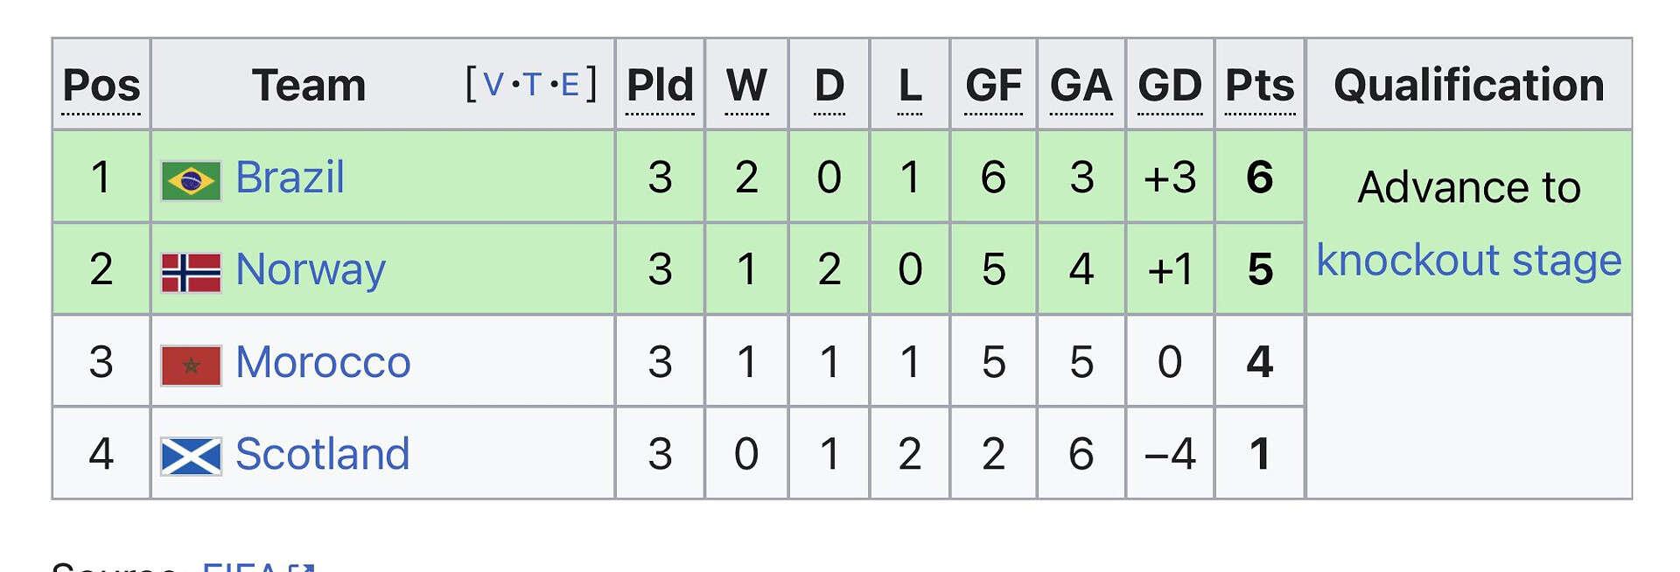1680x572 pixels.
Task: Click the GA column header abbreviation
Action: pyautogui.click(x=1081, y=86)
